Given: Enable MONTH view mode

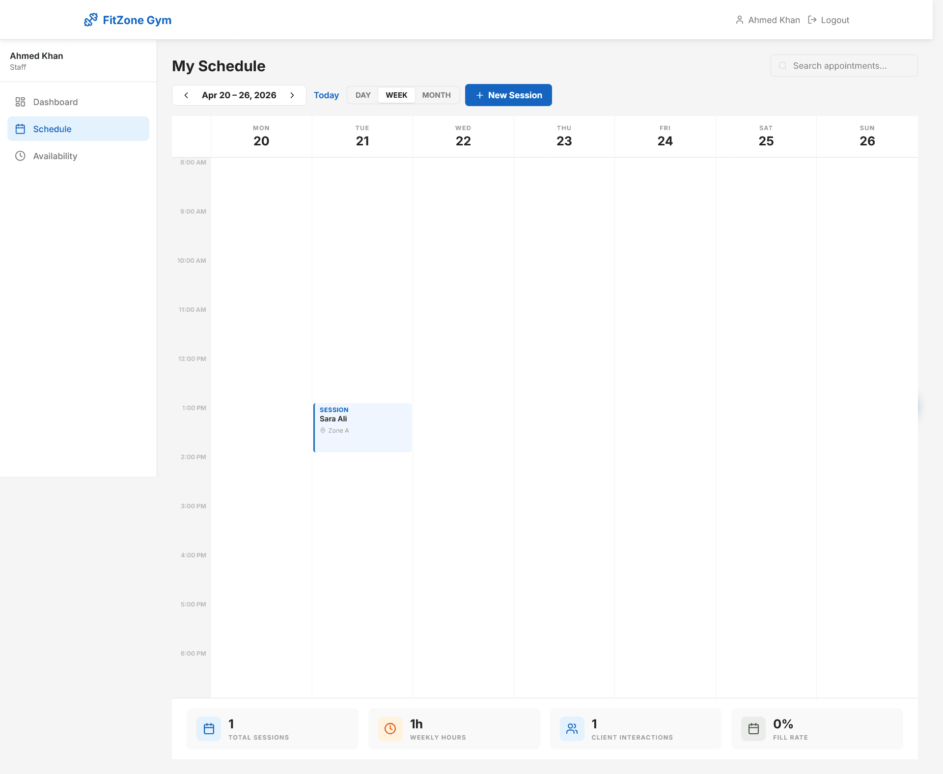Looking at the screenshot, I should (x=437, y=95).
